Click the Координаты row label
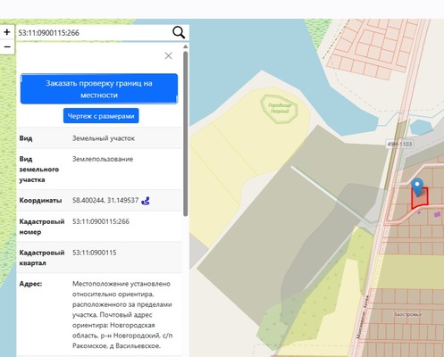Viewport: 444px width, 357px height. pos(40,201)
